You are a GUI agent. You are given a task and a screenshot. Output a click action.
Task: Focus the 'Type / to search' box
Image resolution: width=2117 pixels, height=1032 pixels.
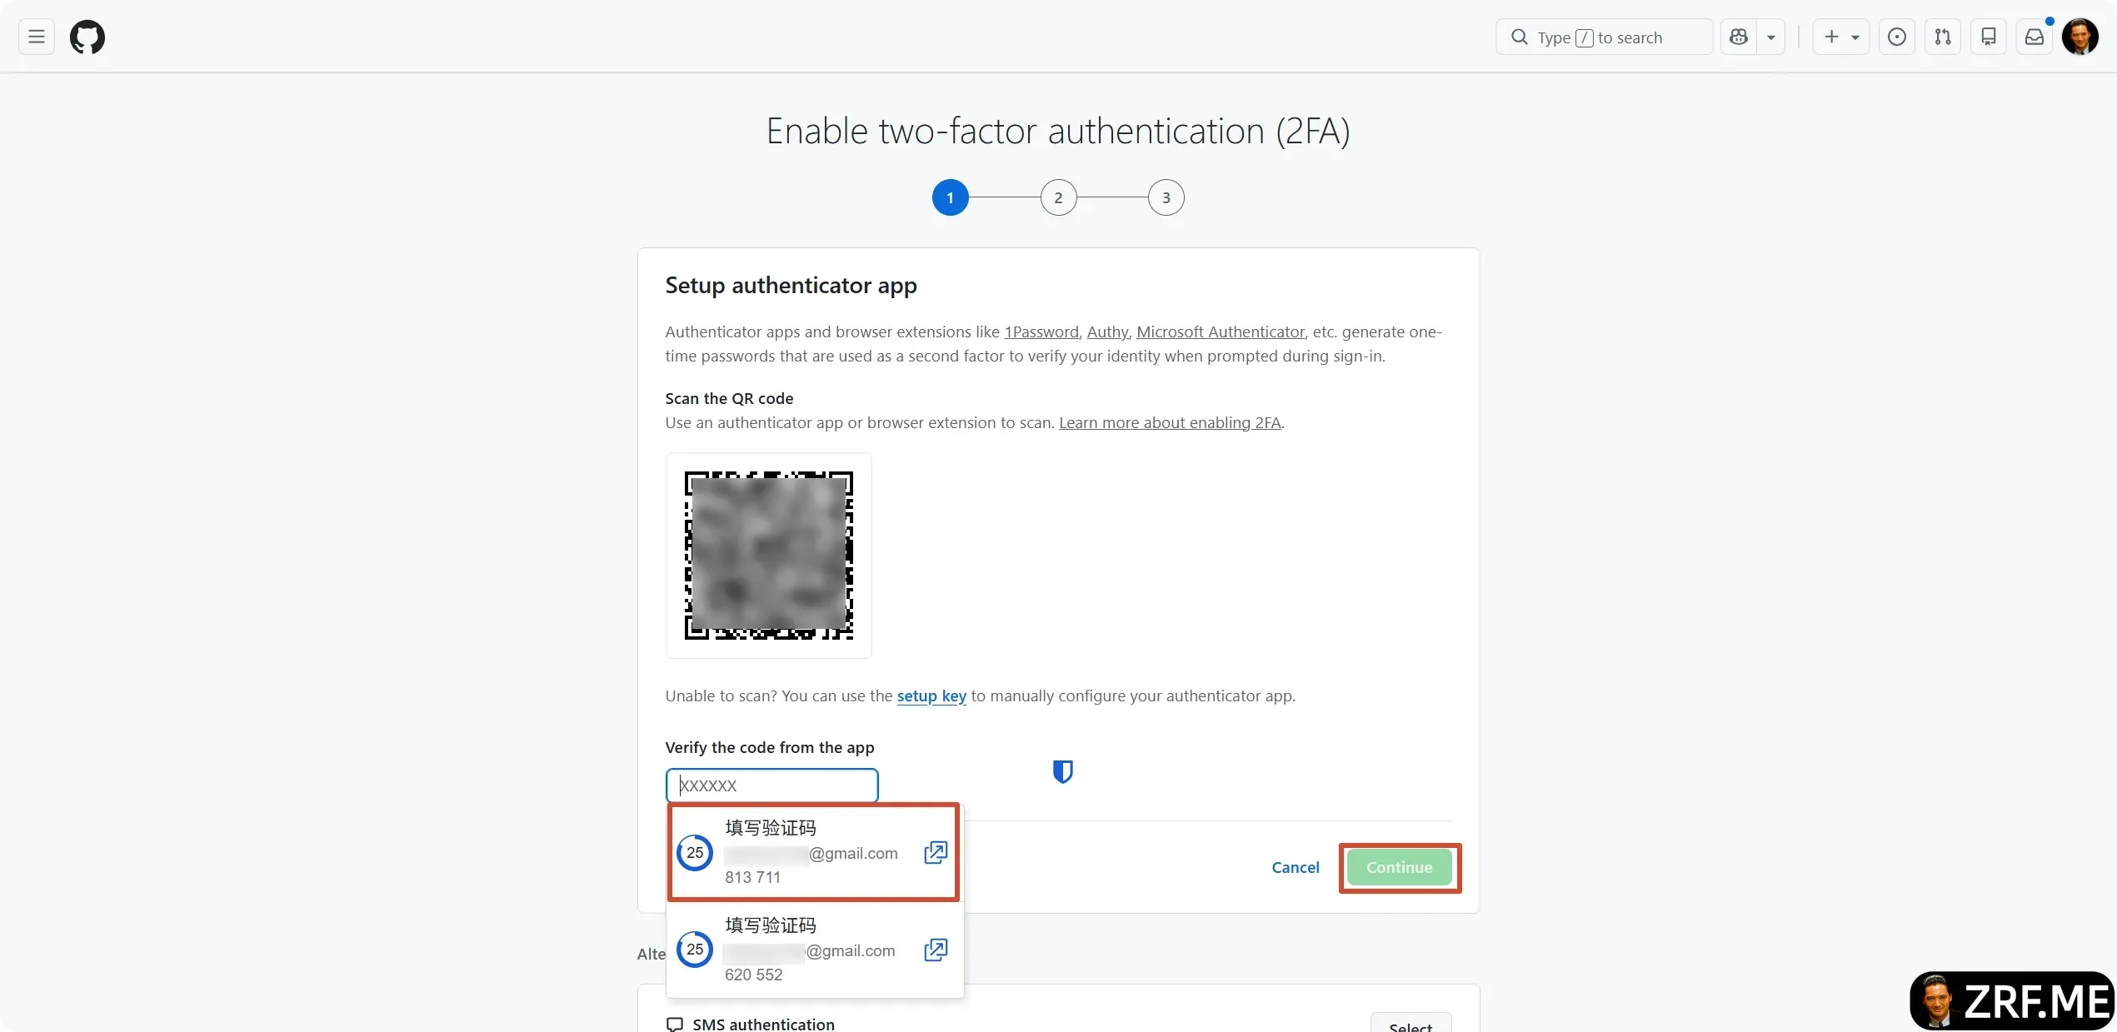point(1604,37)
